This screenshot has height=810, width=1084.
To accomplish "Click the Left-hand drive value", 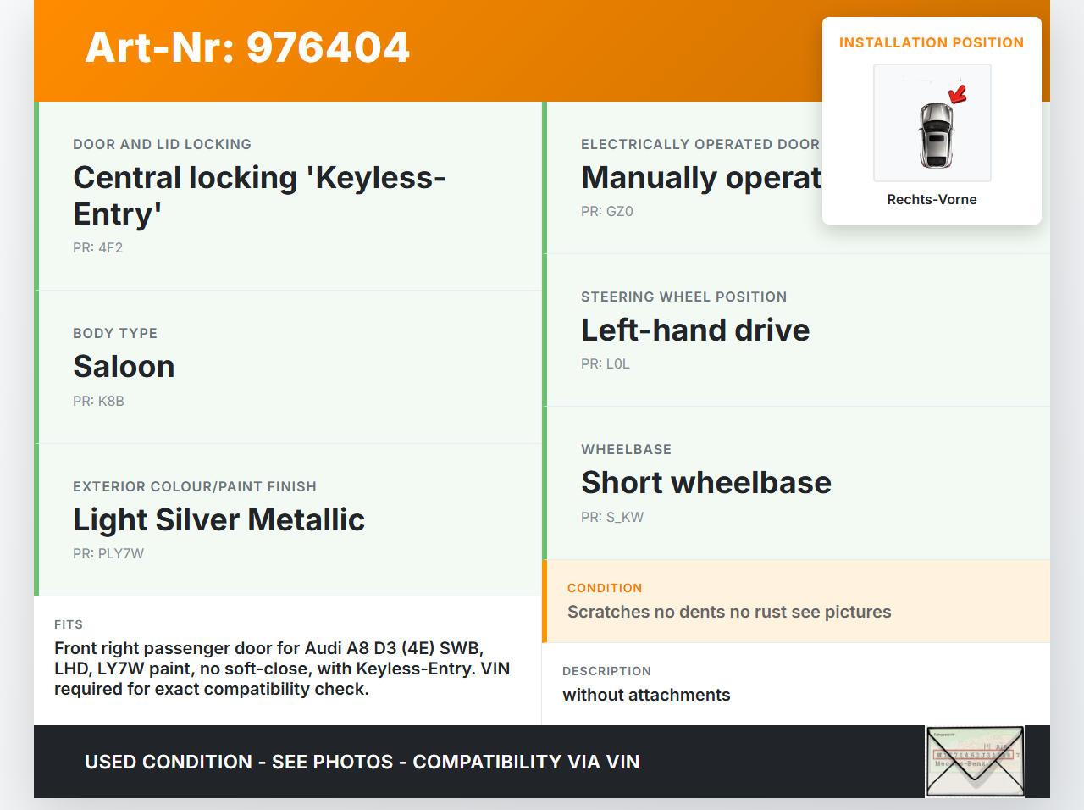I will (695, 330).
